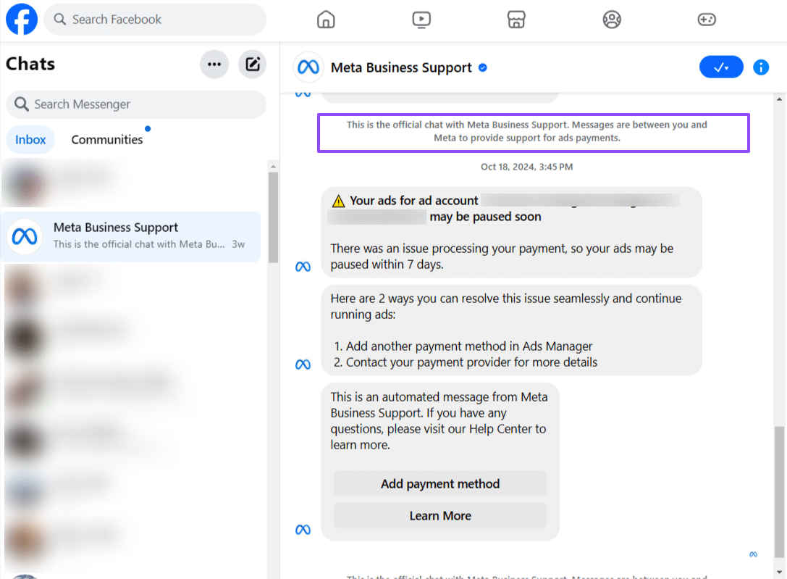Click Meta avatar beside the two ways message
Screen dimensions: 787x579
[303, 365]
